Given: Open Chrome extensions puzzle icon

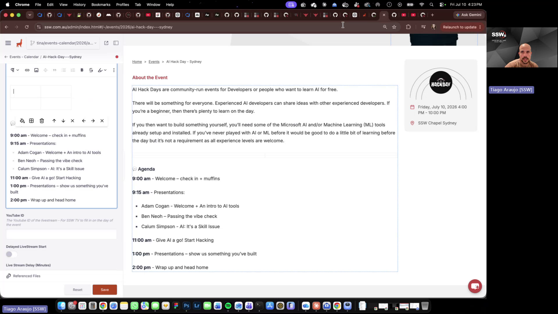Looking at the screenshot, I should click(x=408, y=27).
